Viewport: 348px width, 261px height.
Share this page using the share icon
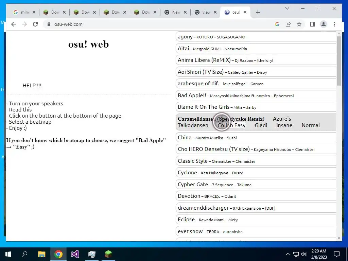click(288, 24)
